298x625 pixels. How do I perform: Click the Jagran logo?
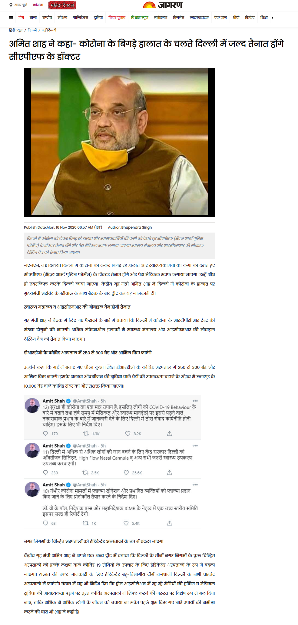(x=163, y=5)
